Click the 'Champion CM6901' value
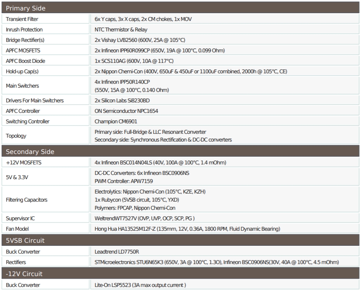This screenshot has height=290, width=360. coord(116,121)
